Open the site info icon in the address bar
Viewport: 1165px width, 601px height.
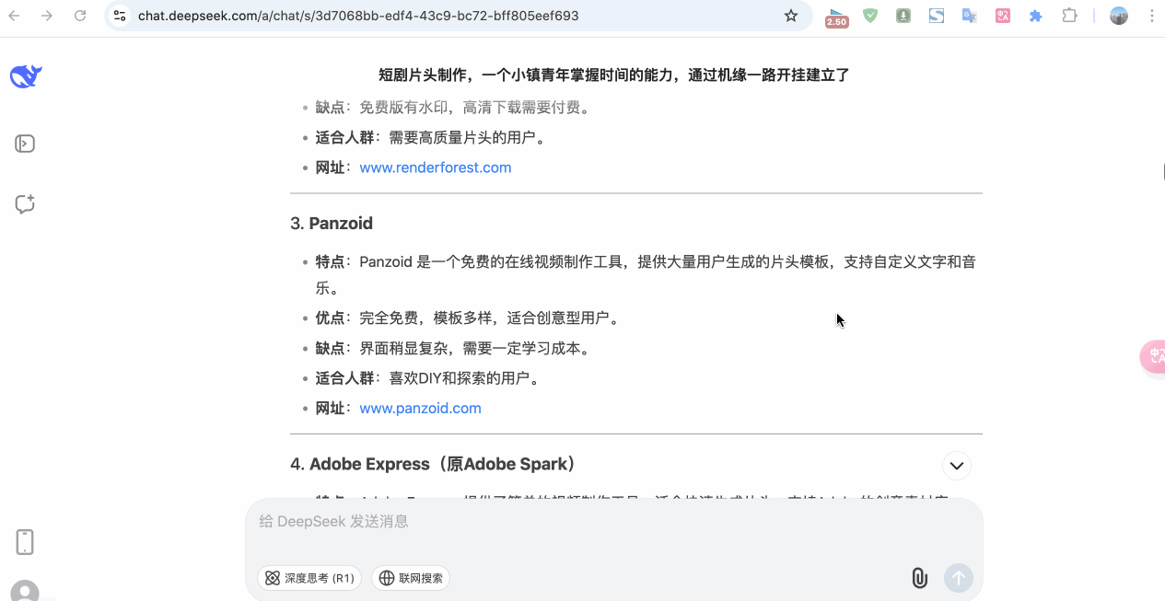[x=120, y=16]
